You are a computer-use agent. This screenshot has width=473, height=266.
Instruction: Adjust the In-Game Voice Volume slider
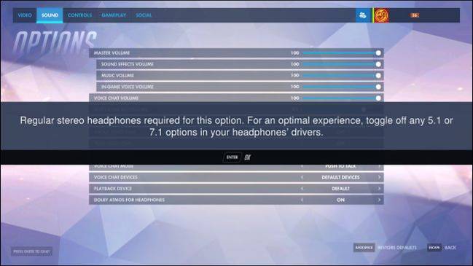pyautogui.click(x=342, y=87)
